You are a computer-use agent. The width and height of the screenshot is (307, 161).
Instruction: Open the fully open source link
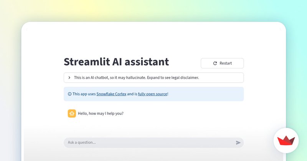[x=152, y=94]
